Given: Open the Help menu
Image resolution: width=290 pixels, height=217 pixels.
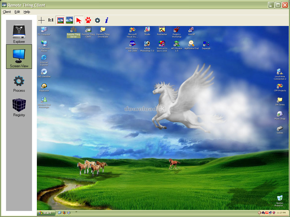Looking at the screenshot, I should click(x=27, y=12).
